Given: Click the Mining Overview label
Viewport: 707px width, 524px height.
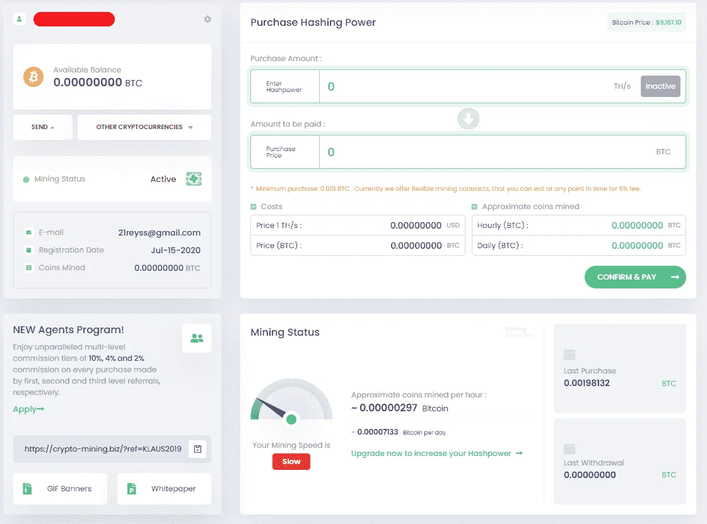Looking at the screenshot, I should (x=519, y=333).
